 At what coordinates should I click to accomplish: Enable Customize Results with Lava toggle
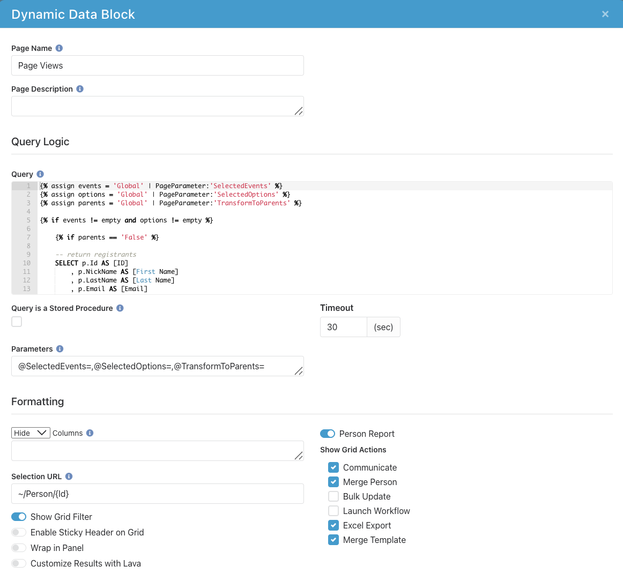coord(19,563)
